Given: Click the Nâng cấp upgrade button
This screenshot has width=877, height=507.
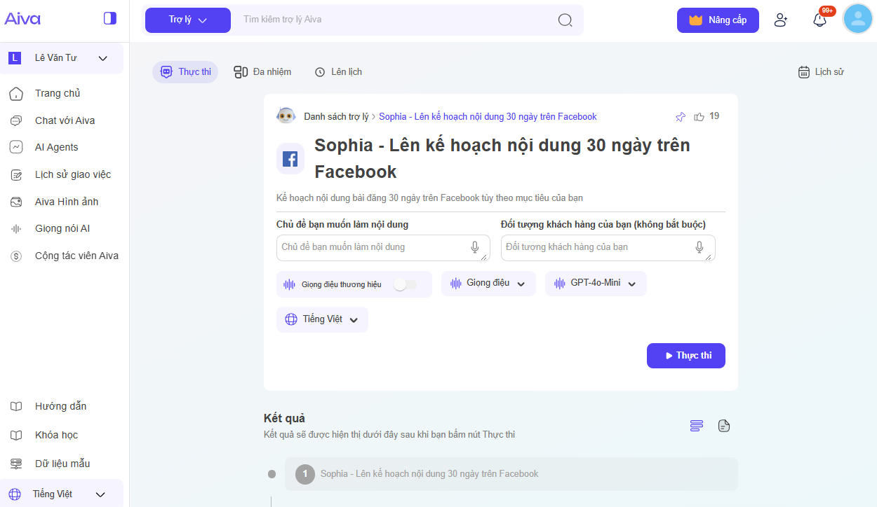Looking at the screenshot, I should coord(718,20).
